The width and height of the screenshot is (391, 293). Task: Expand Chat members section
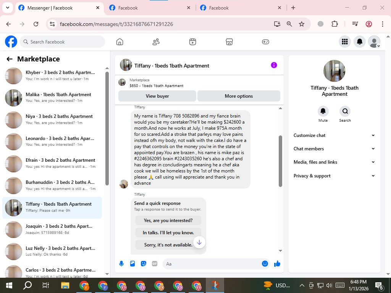334,149
